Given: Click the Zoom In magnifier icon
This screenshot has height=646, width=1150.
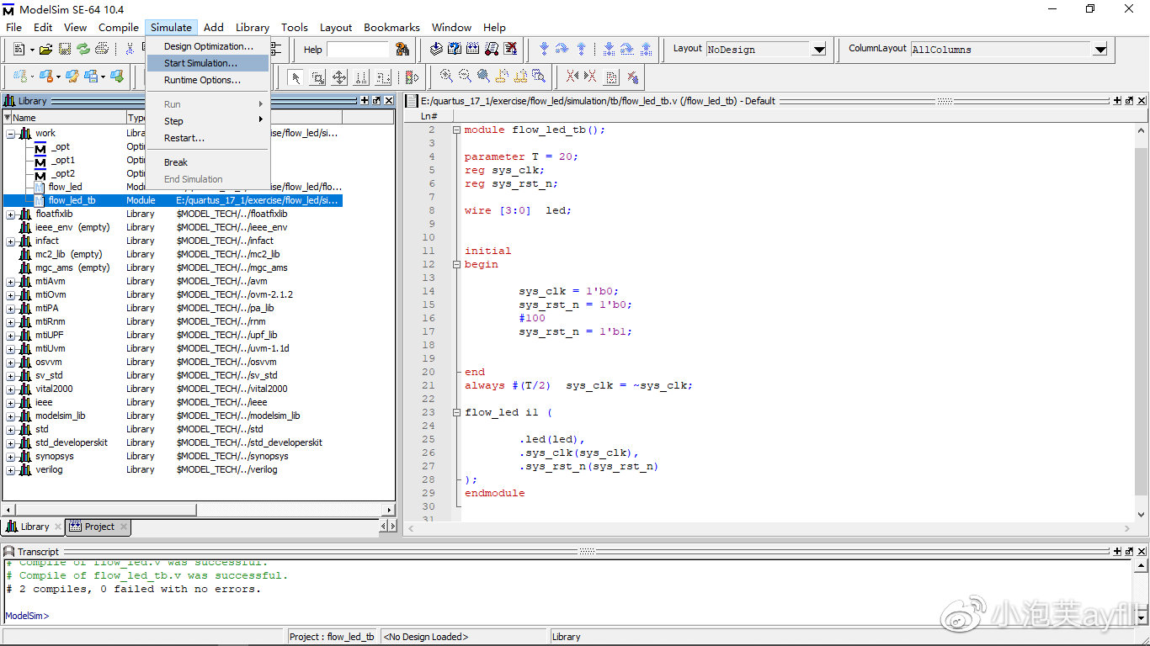Looking at the screenshot, I should point(446,77).
